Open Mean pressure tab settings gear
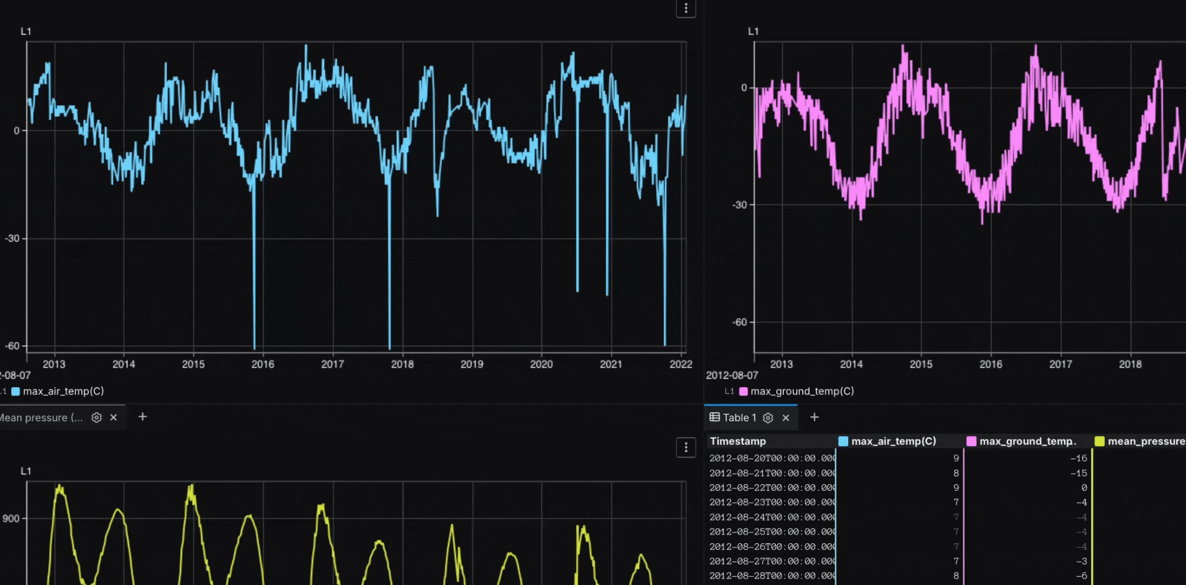 [96, 418]
